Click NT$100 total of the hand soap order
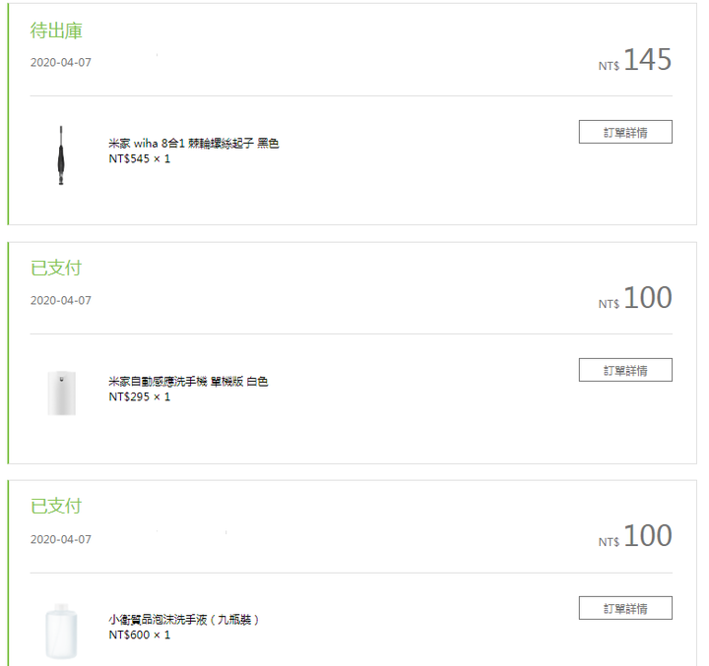This screenshot has width=709, height=666. pos(635,537)
